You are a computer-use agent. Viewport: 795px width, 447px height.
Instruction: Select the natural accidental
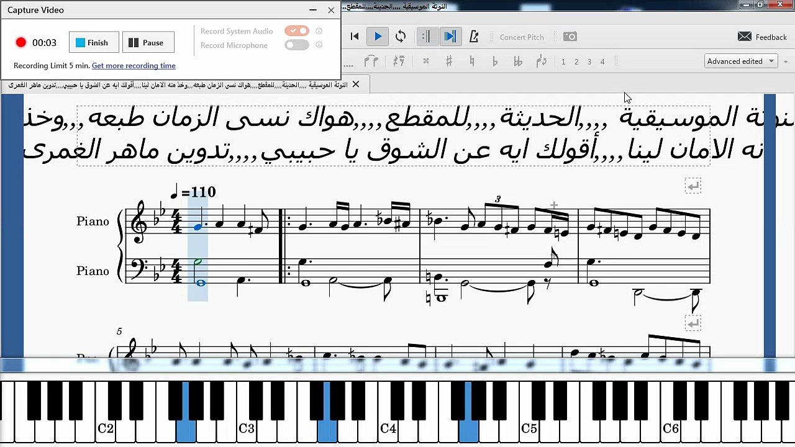(x=472, y=61)
